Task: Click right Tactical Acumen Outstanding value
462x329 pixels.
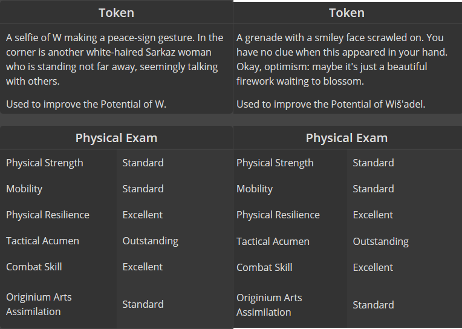Action: (381, 241)
